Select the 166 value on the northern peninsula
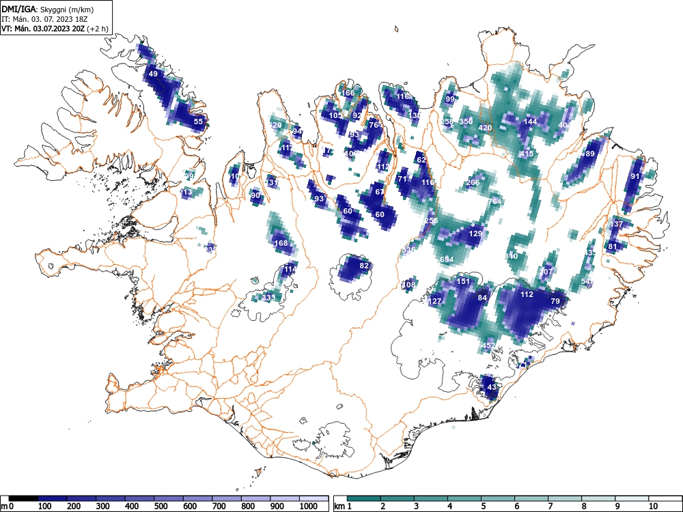The height and width of the screenshot is (512, 683). pyautogui.click(x=348, y=93)
